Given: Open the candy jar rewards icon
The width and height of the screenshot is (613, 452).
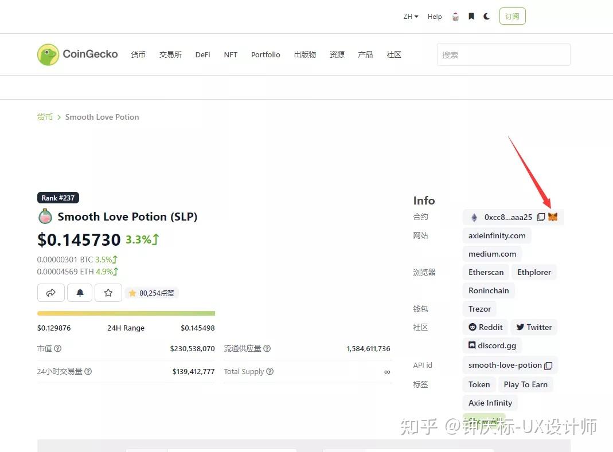Looking at the screenshot, I should (x=455, y=17).
